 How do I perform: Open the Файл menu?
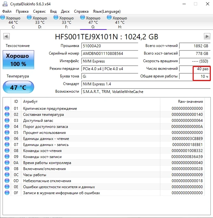coord(7,11)
